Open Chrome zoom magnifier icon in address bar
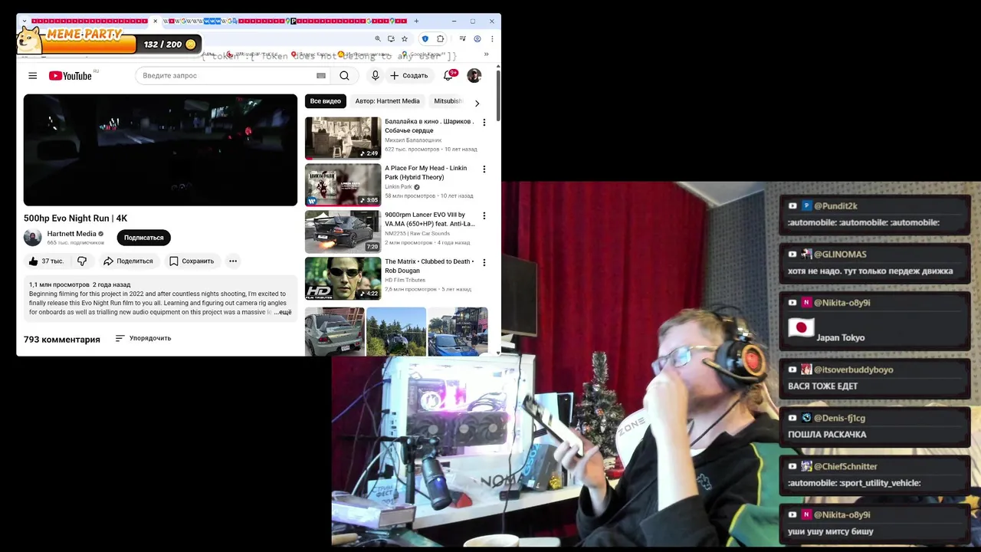The height and width of the screenshot is (552, 981). (377, 39)
